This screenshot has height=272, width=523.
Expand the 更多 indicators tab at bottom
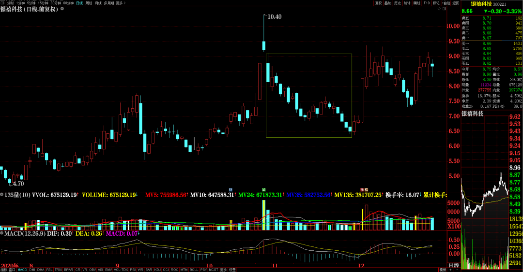(x=223, y=270)
